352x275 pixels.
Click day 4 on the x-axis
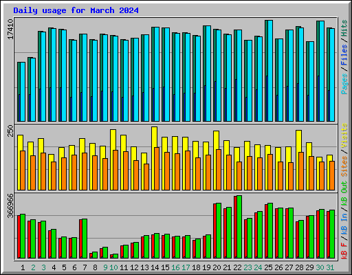tap(54, 267)
